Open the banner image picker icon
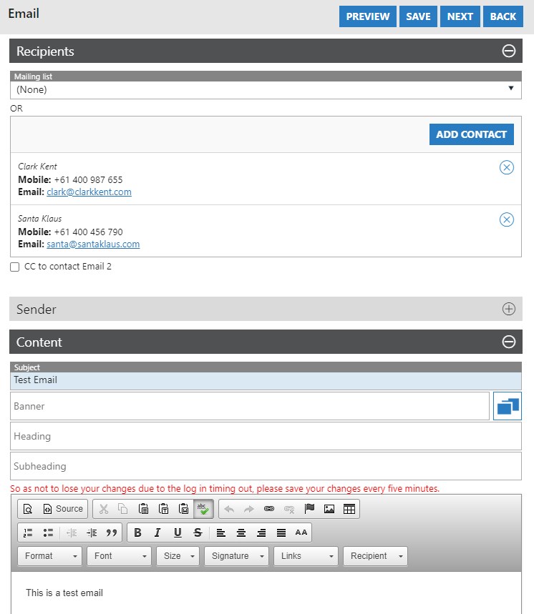This screenshot has width=534, height=614. pyautogui.click(x=507, y=406)
